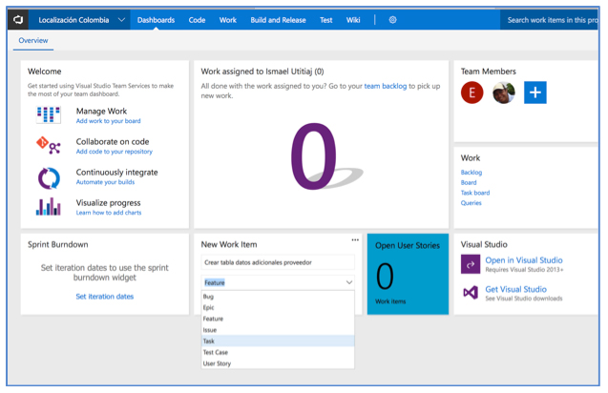
Task: Choose Epic from work item type list
Action: click(278, 308)
